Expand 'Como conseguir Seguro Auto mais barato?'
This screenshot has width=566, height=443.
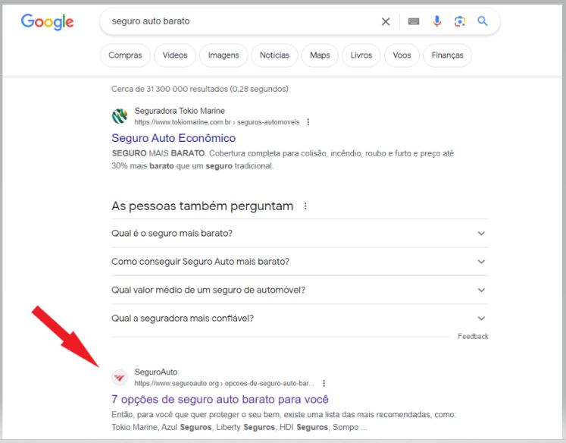pos(299,262)
